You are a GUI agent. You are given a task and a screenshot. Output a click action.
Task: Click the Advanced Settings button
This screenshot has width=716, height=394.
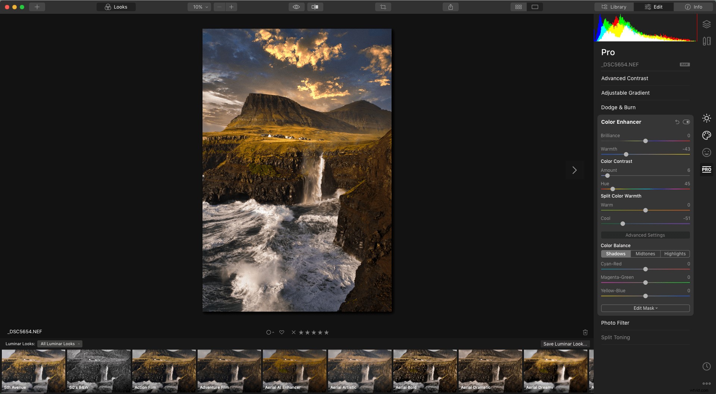click(x=645, y=235)
